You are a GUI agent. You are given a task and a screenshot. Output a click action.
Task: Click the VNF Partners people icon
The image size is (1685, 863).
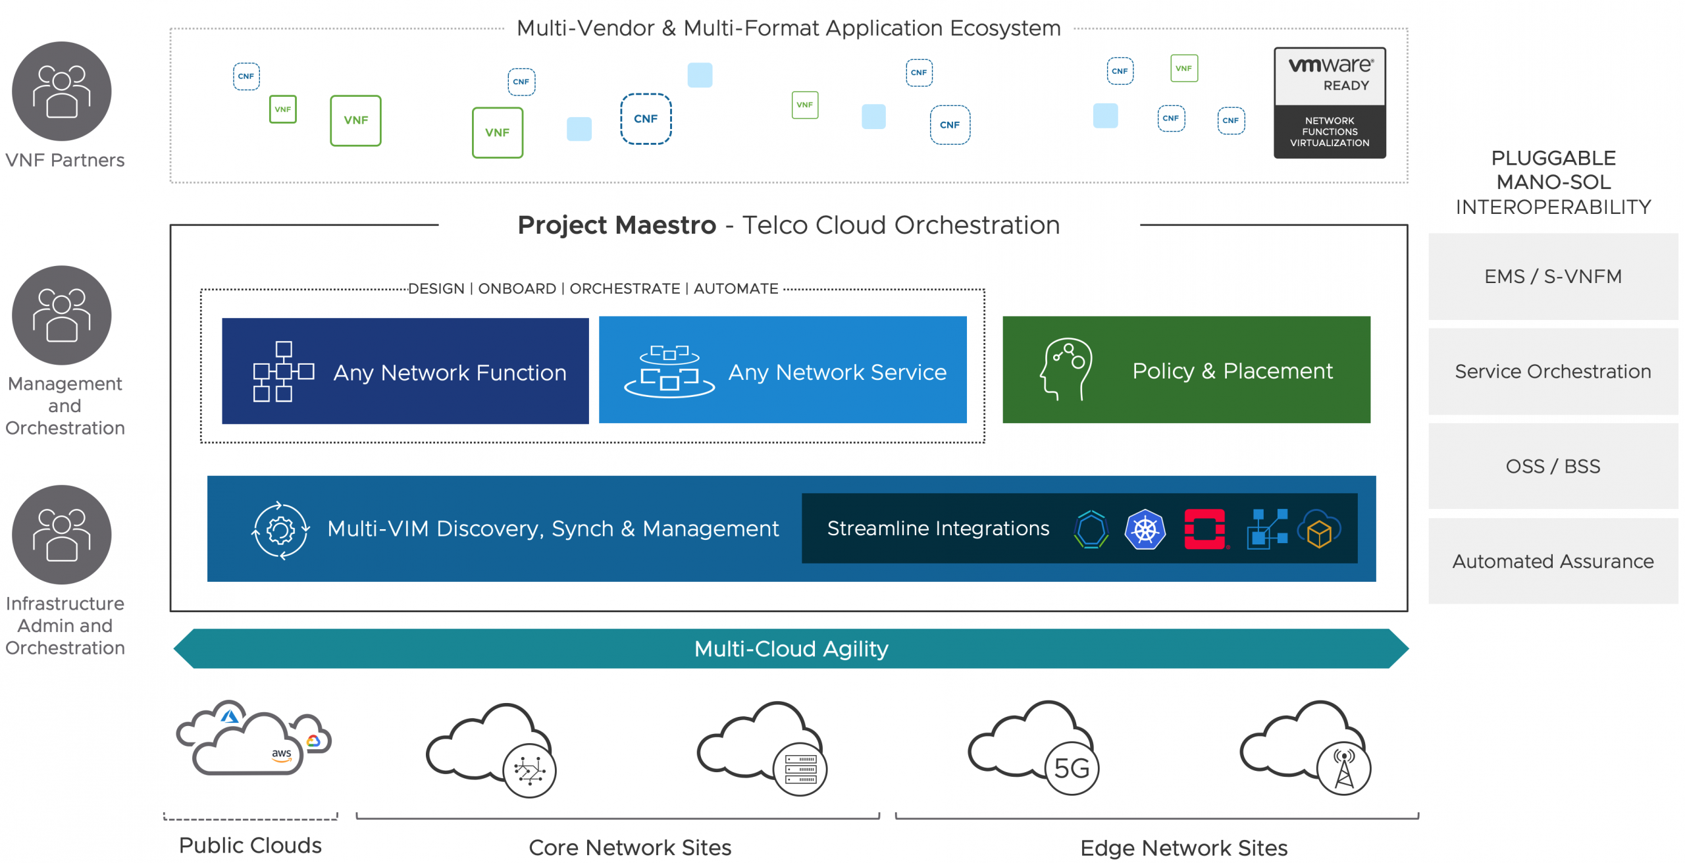(62, 91)
